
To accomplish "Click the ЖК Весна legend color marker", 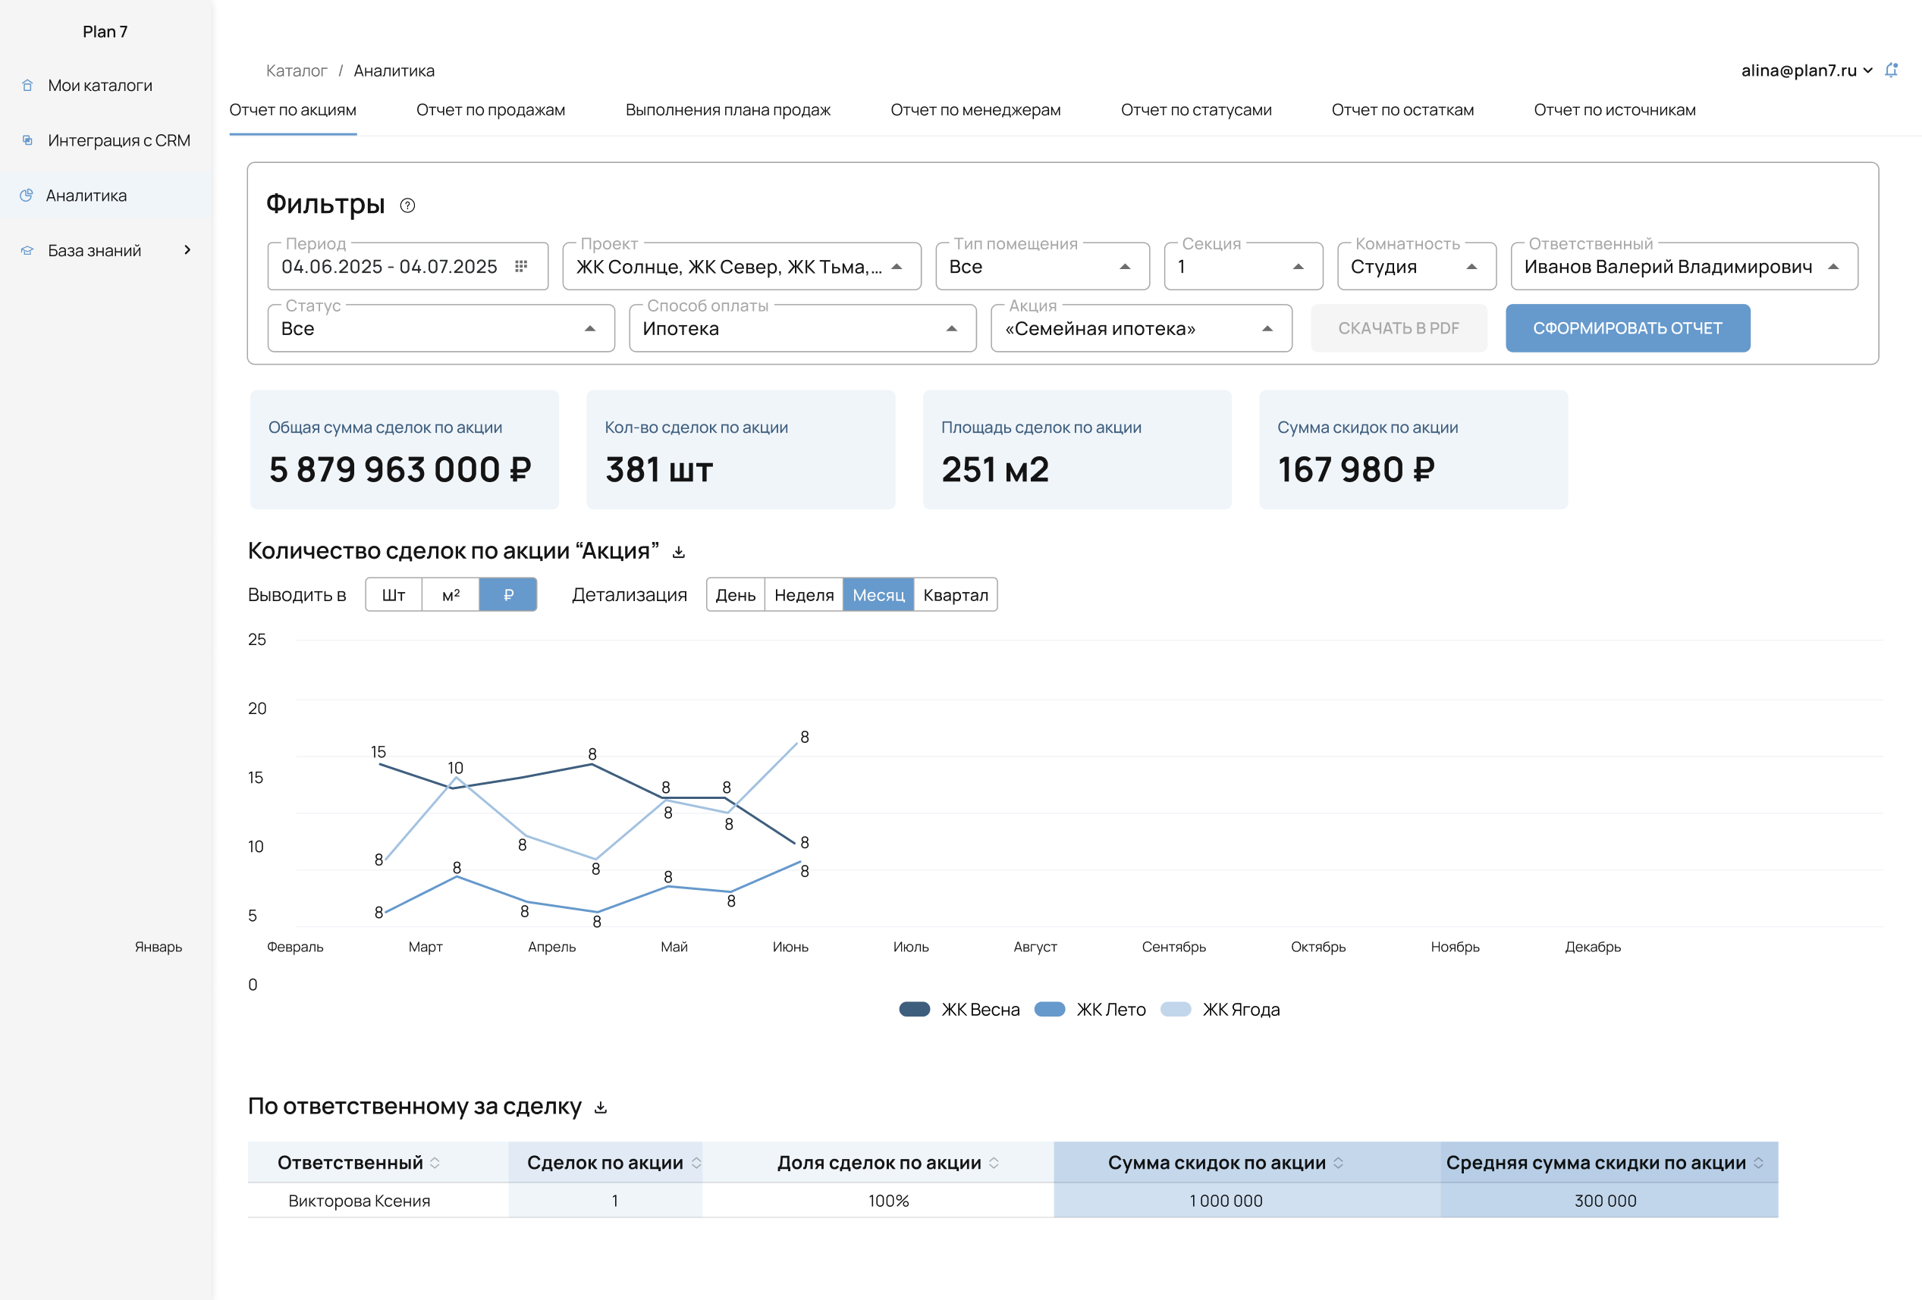I will pos(915,1009).
